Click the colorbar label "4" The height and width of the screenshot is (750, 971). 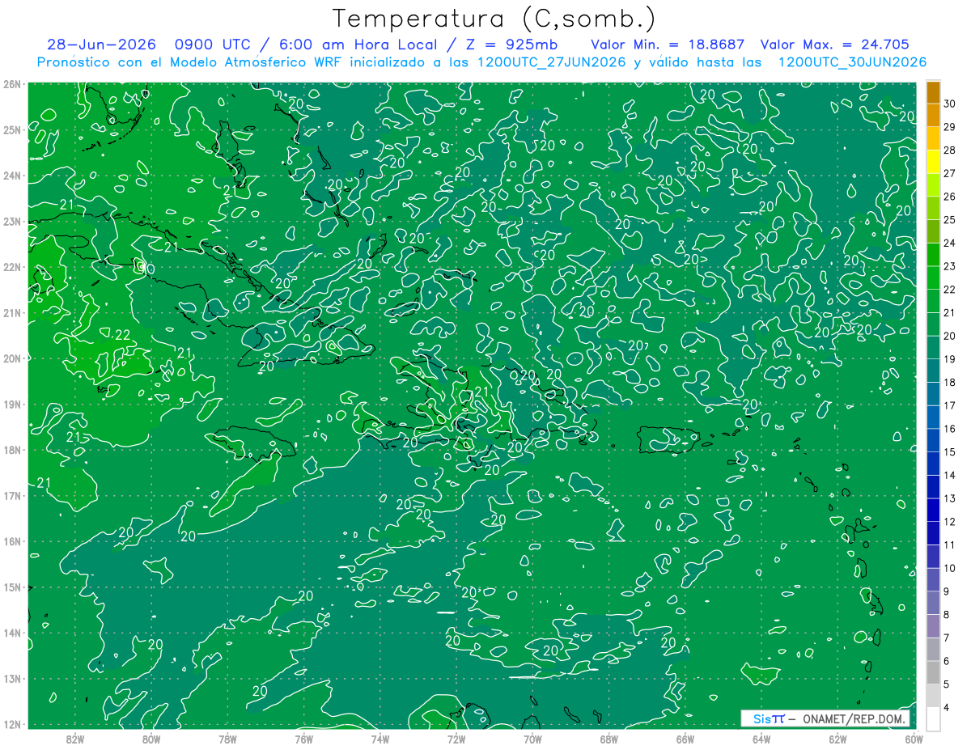[x=947, y=708]
